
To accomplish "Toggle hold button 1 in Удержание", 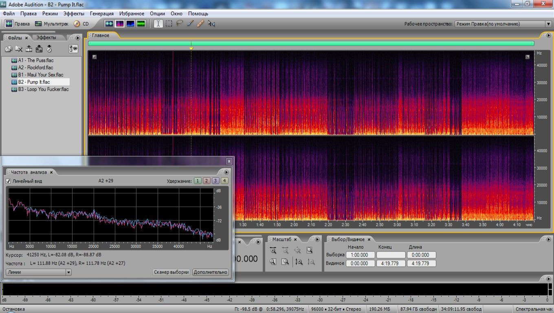I will [198, 181].
